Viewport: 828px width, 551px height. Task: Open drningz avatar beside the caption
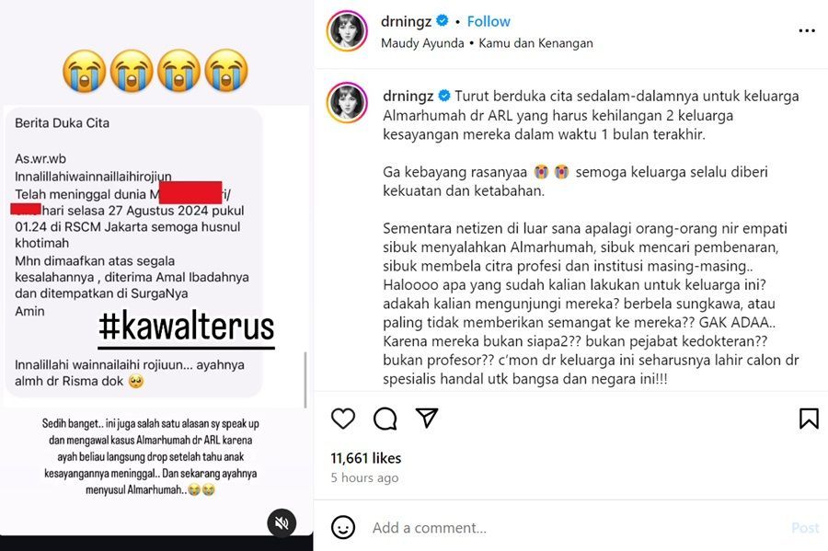point(347,102)
